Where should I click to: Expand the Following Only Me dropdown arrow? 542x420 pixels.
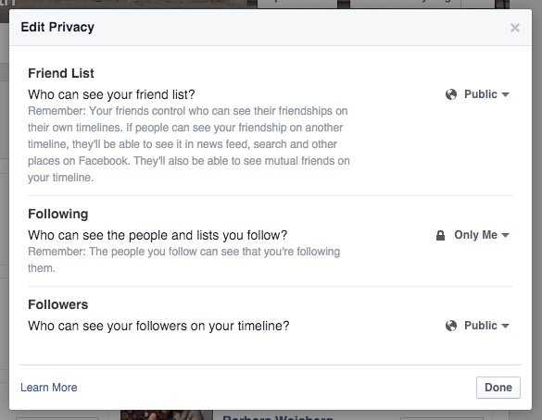pos(505,235)
